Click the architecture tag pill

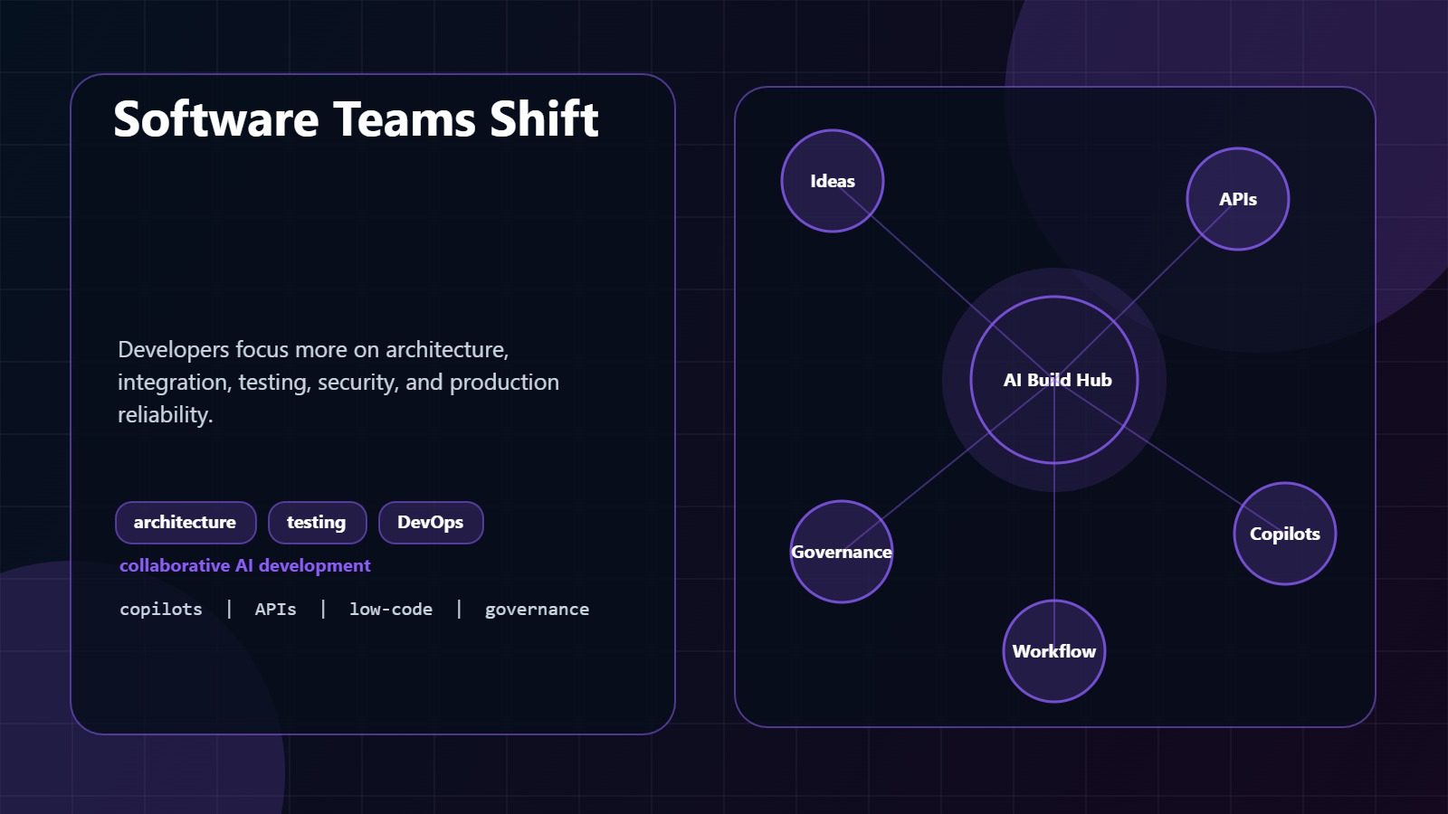click(x=186, y=523)
